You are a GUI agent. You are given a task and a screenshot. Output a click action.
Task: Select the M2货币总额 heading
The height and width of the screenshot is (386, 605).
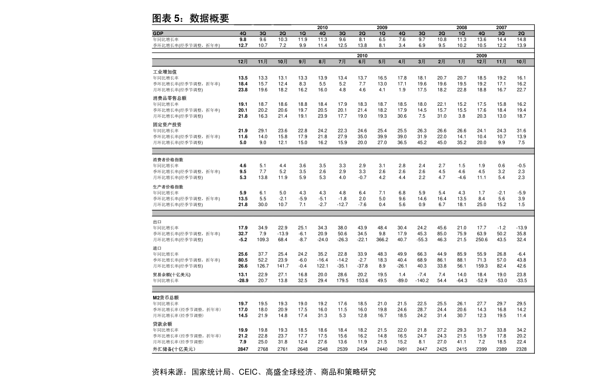(166, 298)
